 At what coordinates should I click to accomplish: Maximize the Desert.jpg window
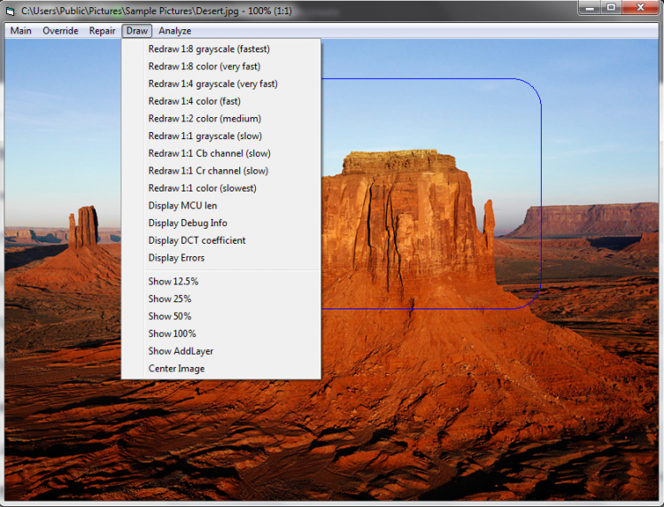coord(611,8)
